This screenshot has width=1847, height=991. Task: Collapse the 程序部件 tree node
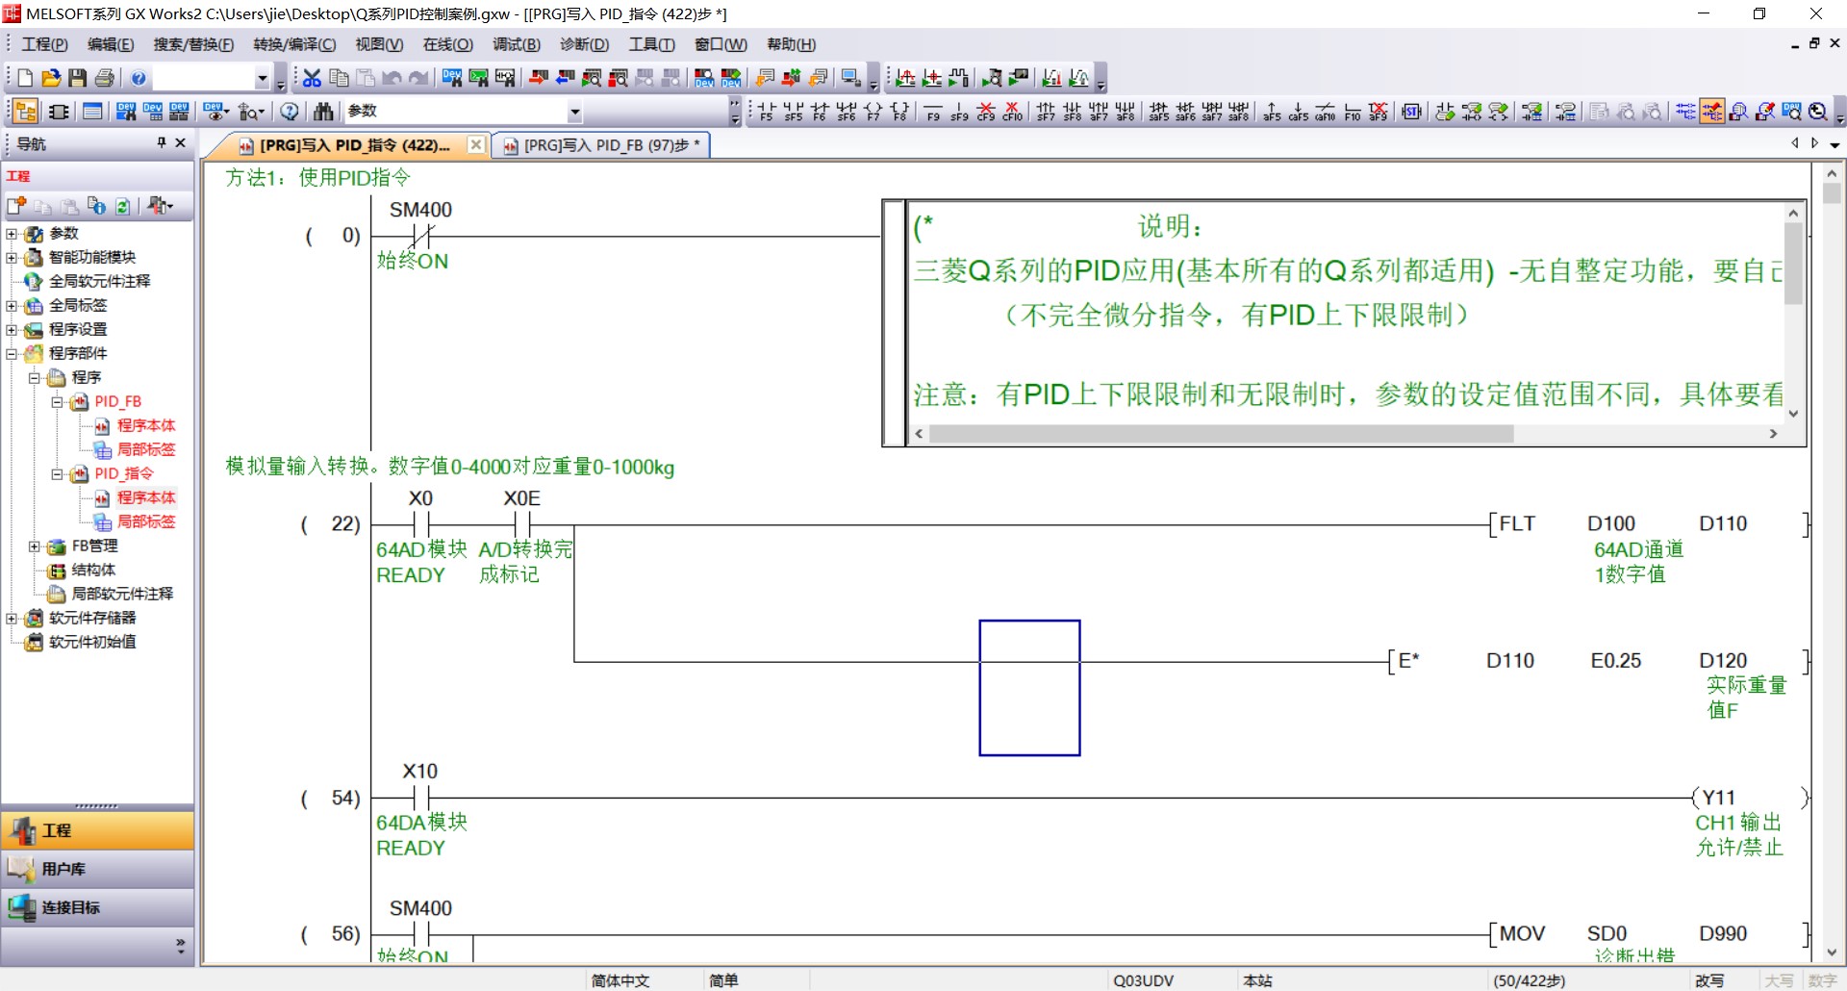point(12,353)
